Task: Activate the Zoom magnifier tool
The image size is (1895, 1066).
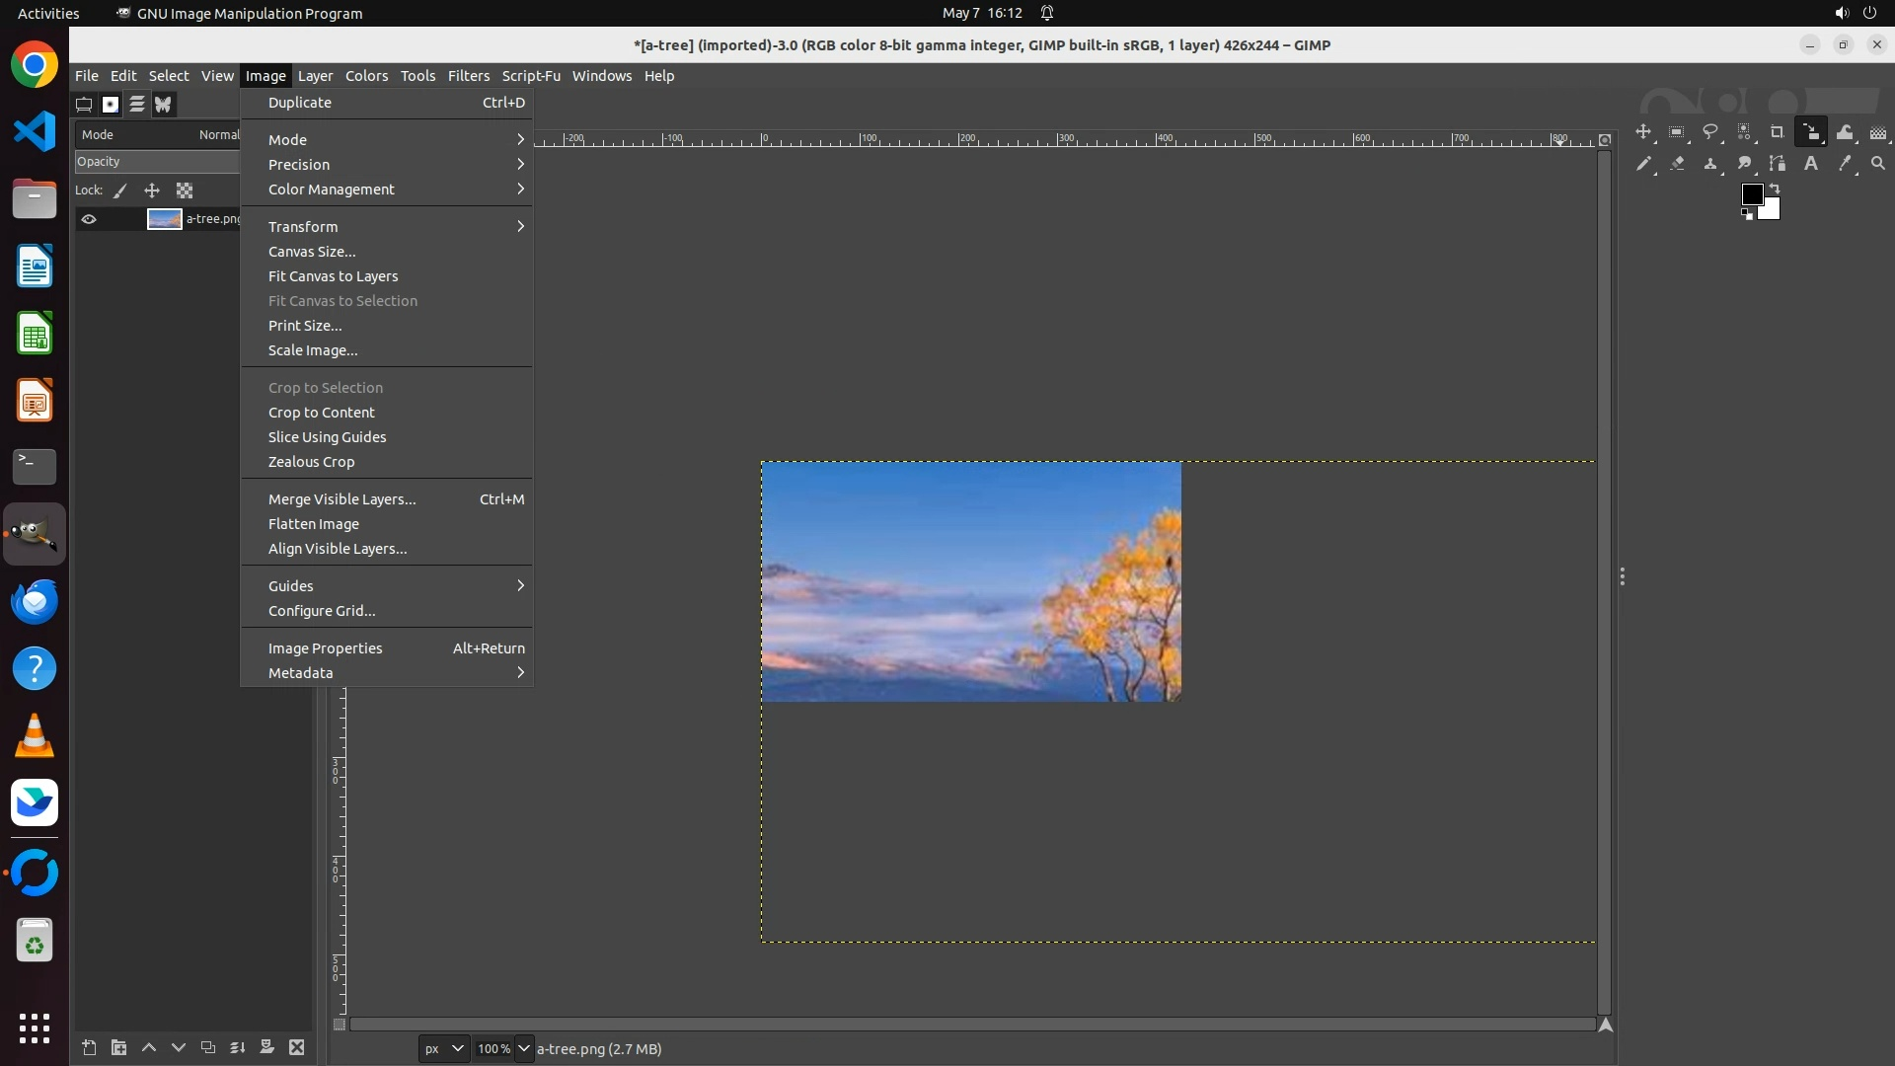Action: click(x=1878, y=164)
